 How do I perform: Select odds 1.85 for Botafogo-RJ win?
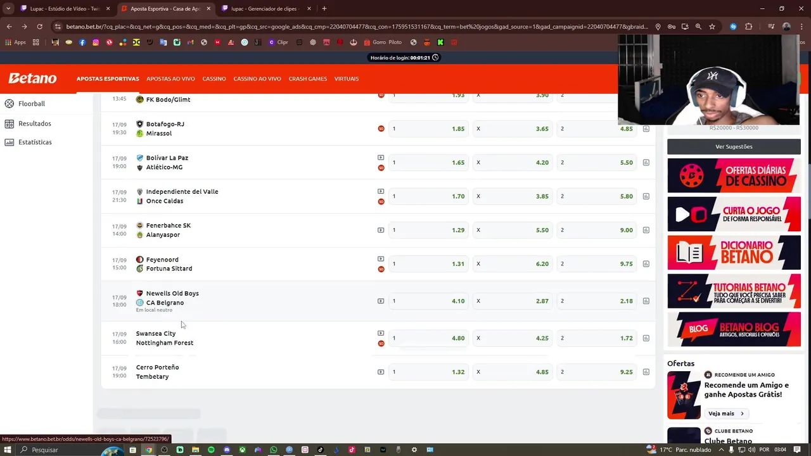pos(430,129)
